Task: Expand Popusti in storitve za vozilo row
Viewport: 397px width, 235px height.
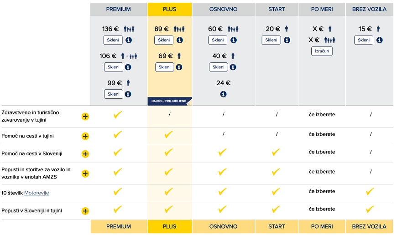Action: click(x=85, y=174)
